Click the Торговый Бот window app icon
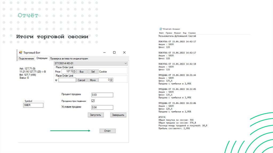 pos(21,53)
